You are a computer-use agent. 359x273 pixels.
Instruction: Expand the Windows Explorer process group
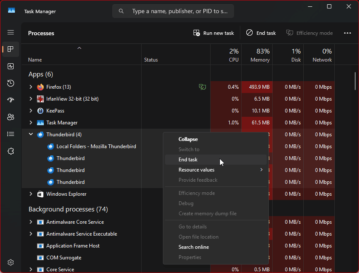[x=31, y=194]
